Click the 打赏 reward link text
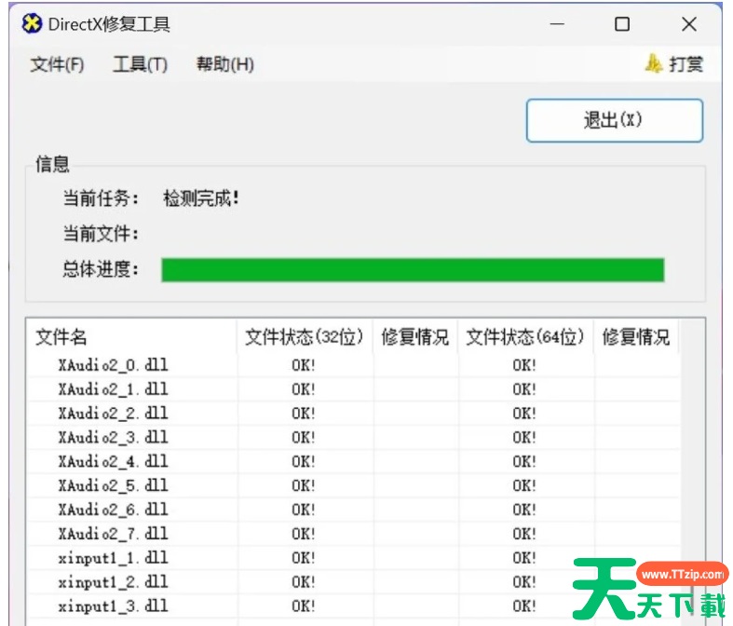The width and height of the screenshot is (733, 626). point(686,64)
